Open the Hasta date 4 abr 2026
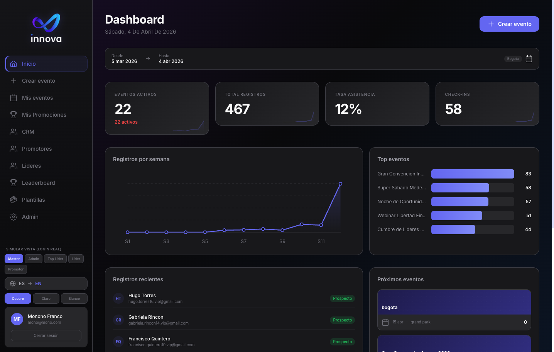 [x=171, y=59]
